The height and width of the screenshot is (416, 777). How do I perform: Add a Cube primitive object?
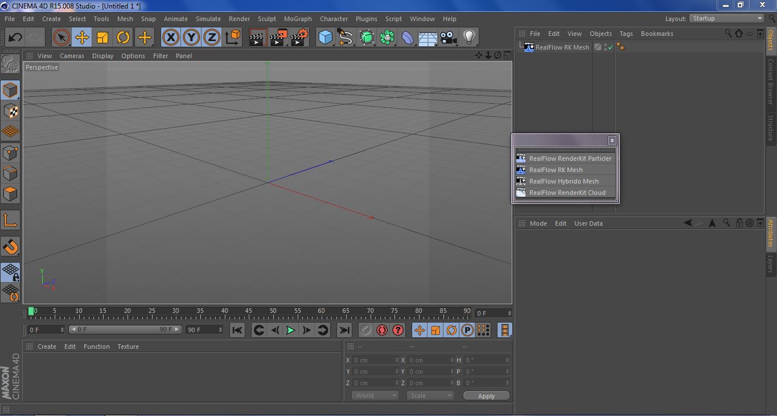pyautogui.click(x=326, y=38)
